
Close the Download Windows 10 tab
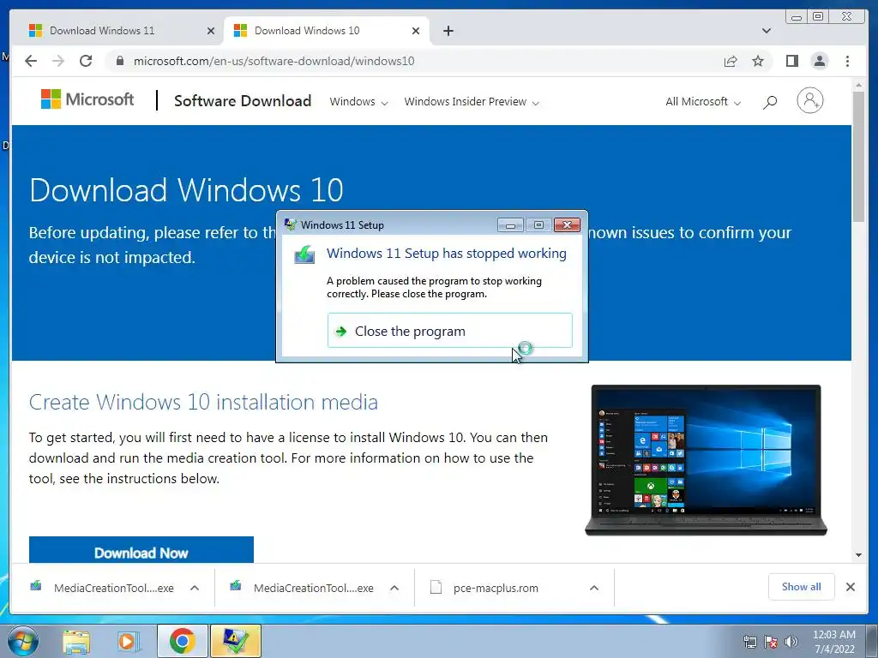[x=416, y=31]
